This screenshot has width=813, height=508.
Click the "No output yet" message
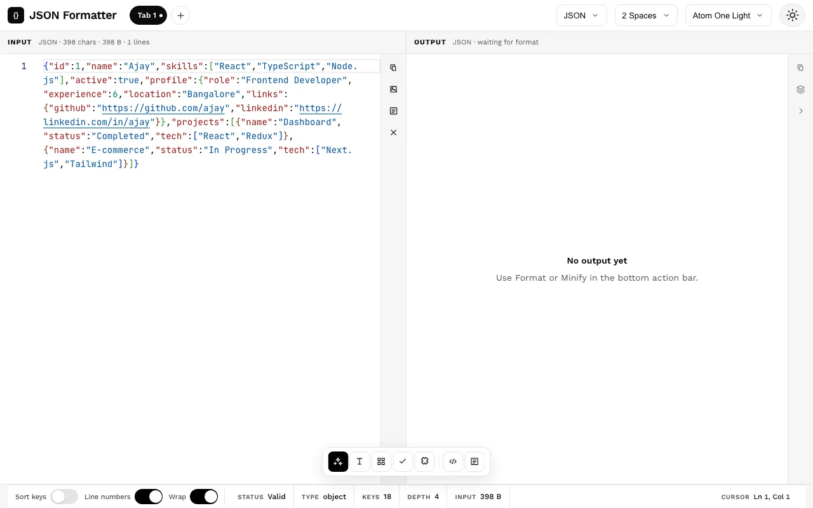pyautogui.click(x=597, y=261)
